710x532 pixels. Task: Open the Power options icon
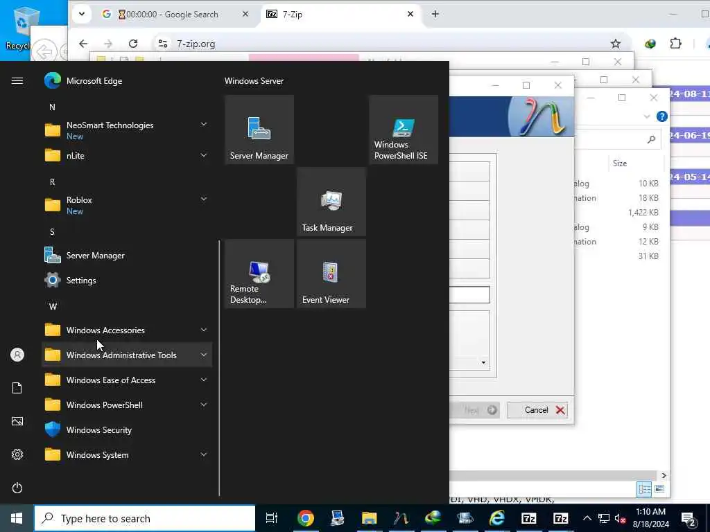coord(17,488)
